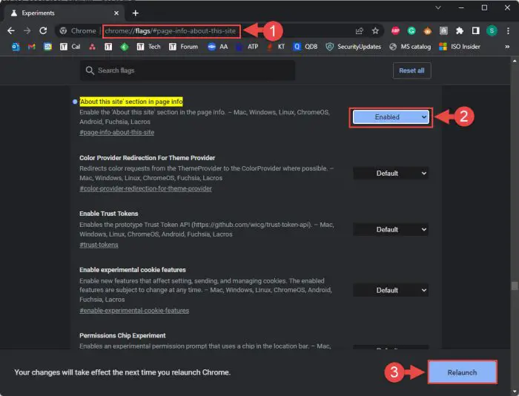
Task: Bookmark this page with the star icon
Action: pyautogui.click(x=376, y=30)
